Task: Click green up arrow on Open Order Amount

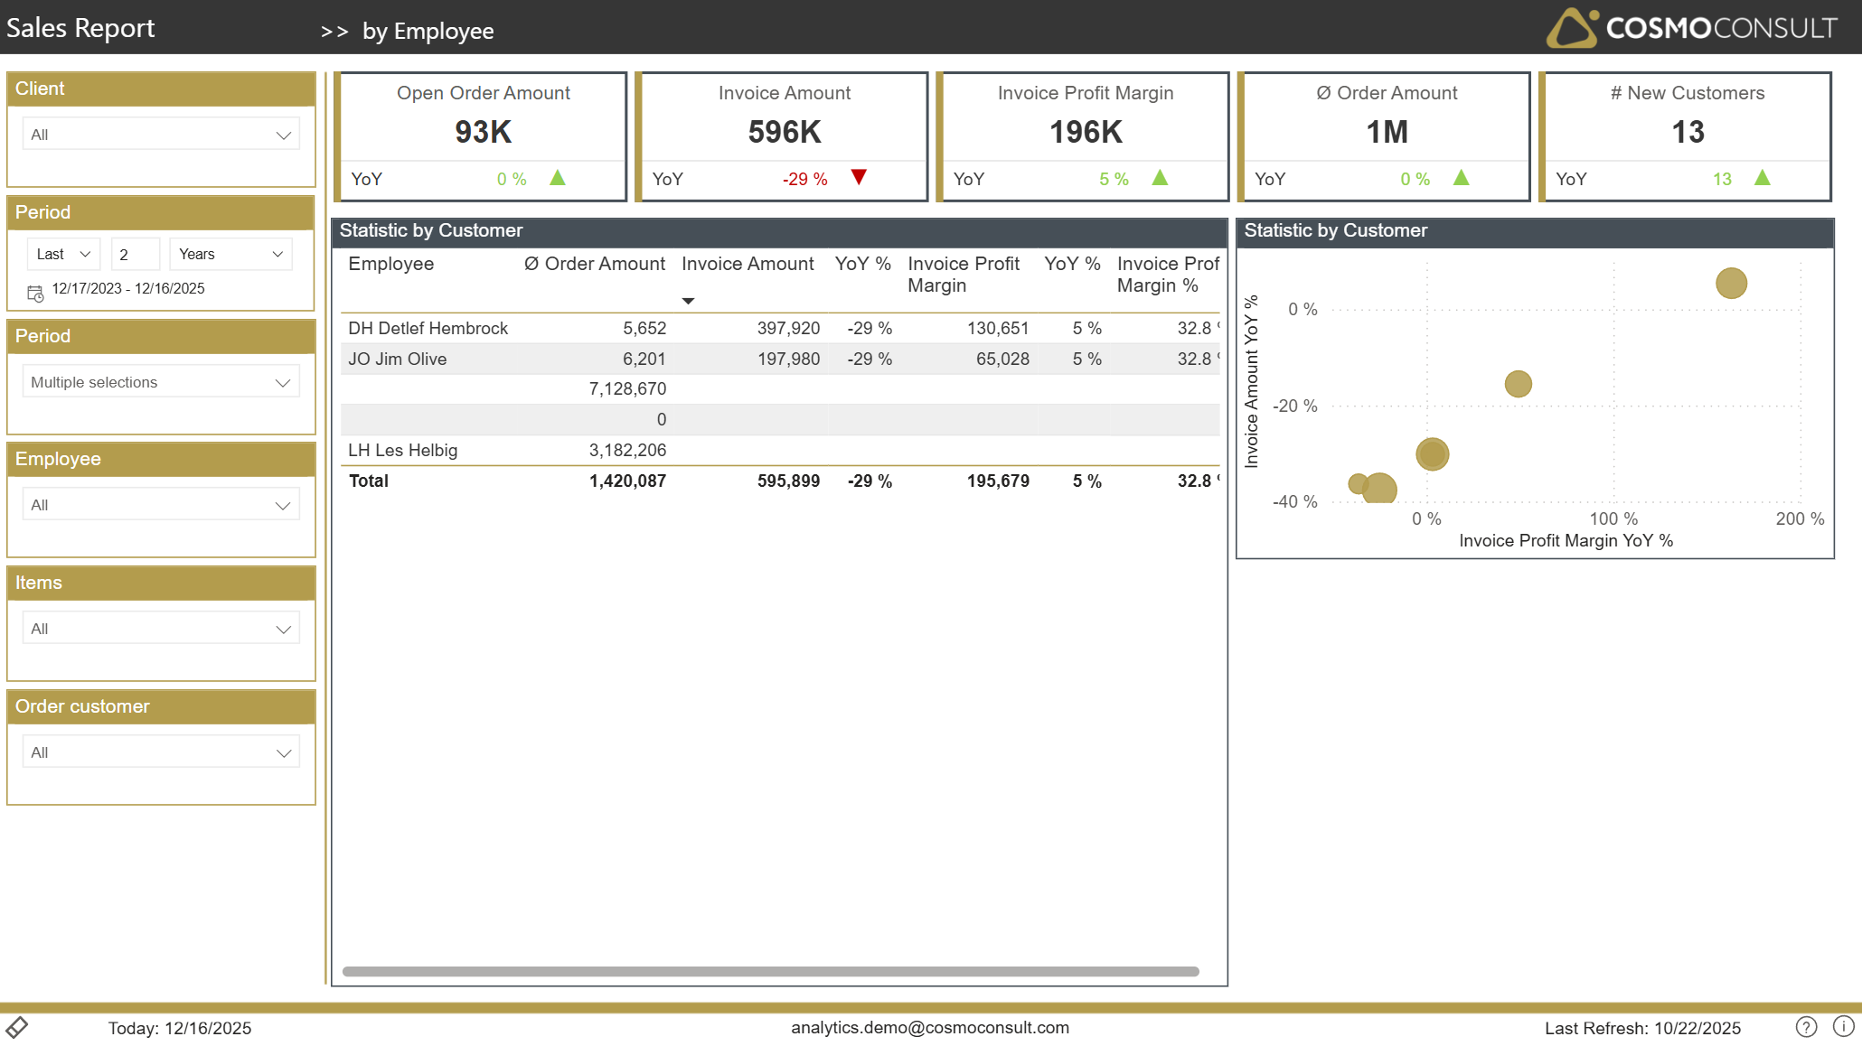Action: [x=558, y=178]
